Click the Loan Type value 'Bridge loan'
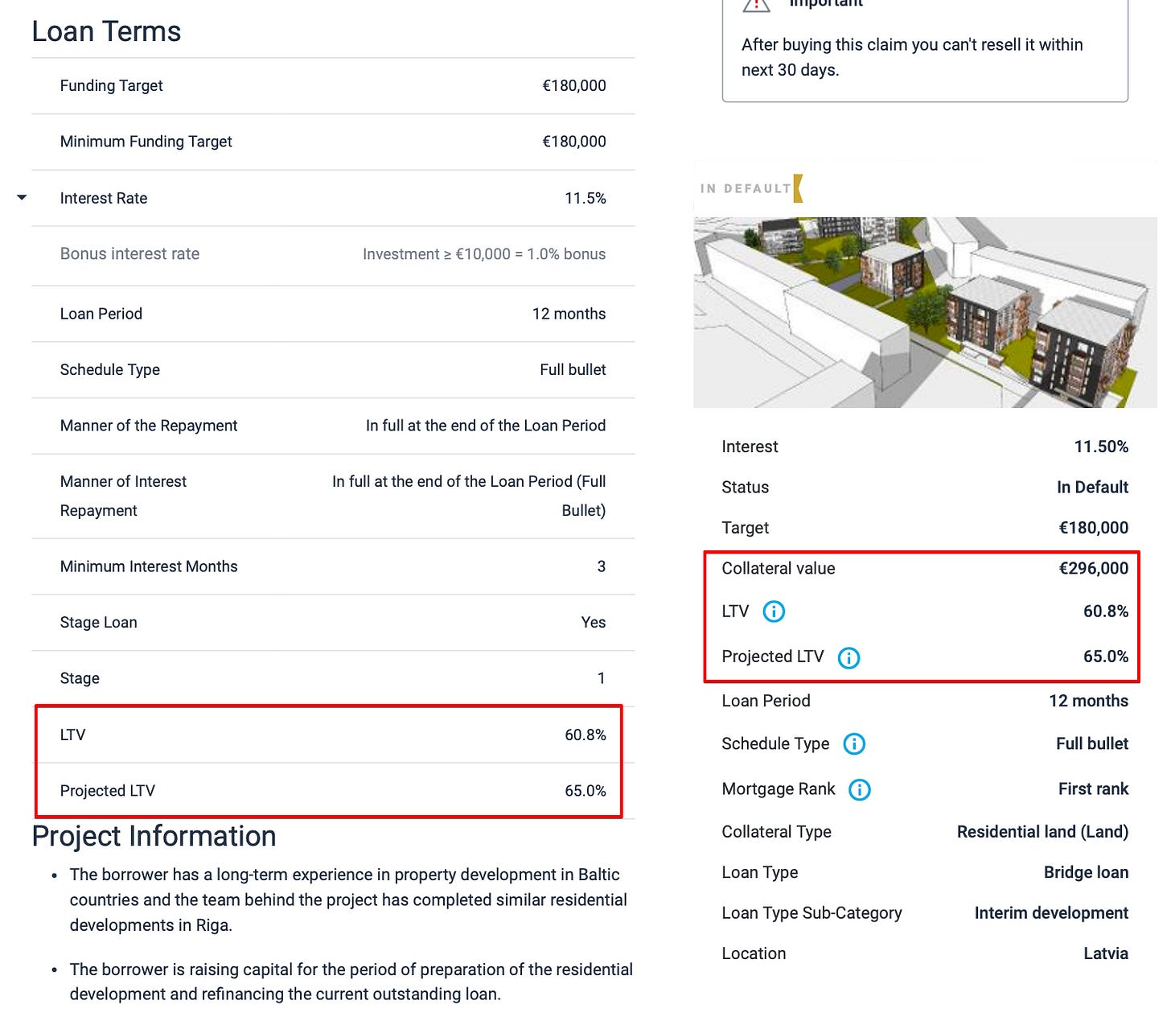This screenshot has width=1171, height=1021. tap(1086, 872)
